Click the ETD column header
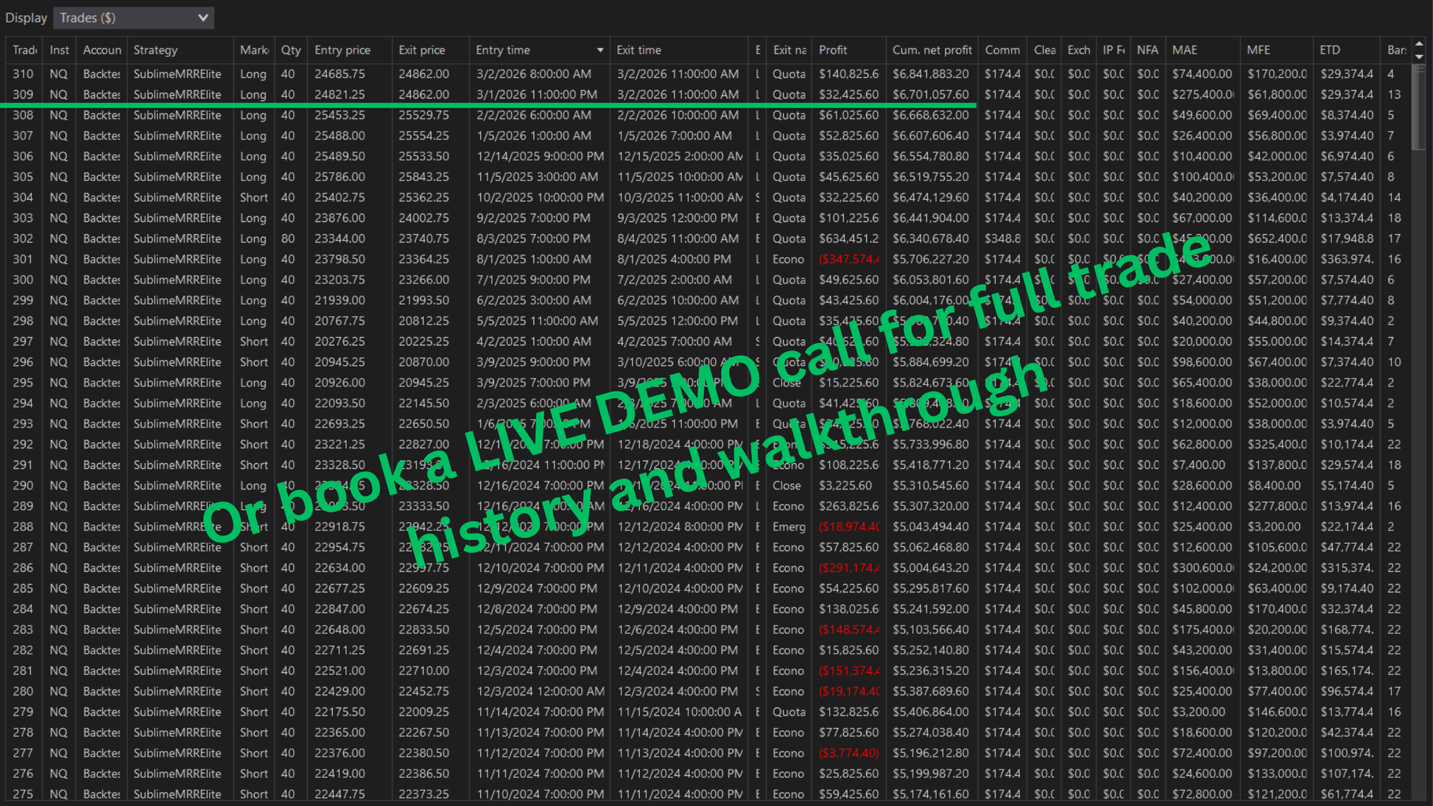The image size is (1433, 806). 1329,50
